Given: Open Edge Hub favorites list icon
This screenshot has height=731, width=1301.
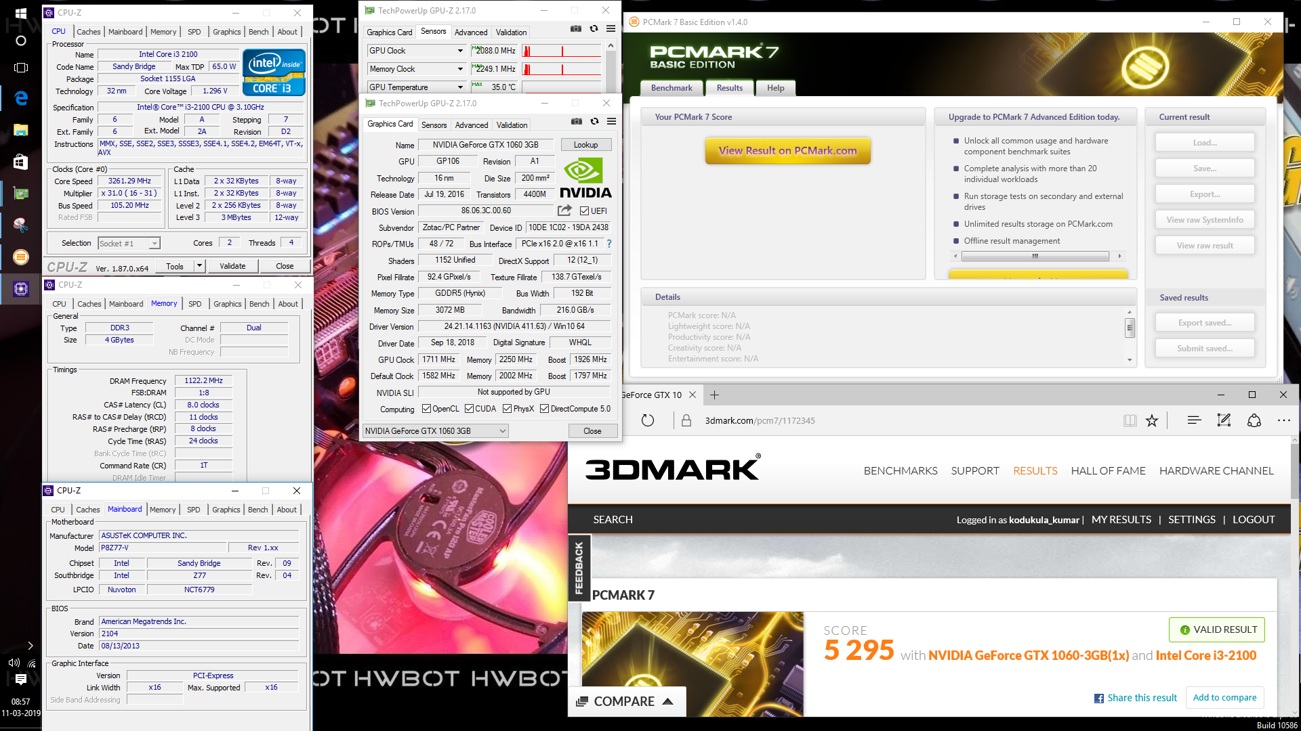Looking at the screenshot, I should (x=1194, y=420).
